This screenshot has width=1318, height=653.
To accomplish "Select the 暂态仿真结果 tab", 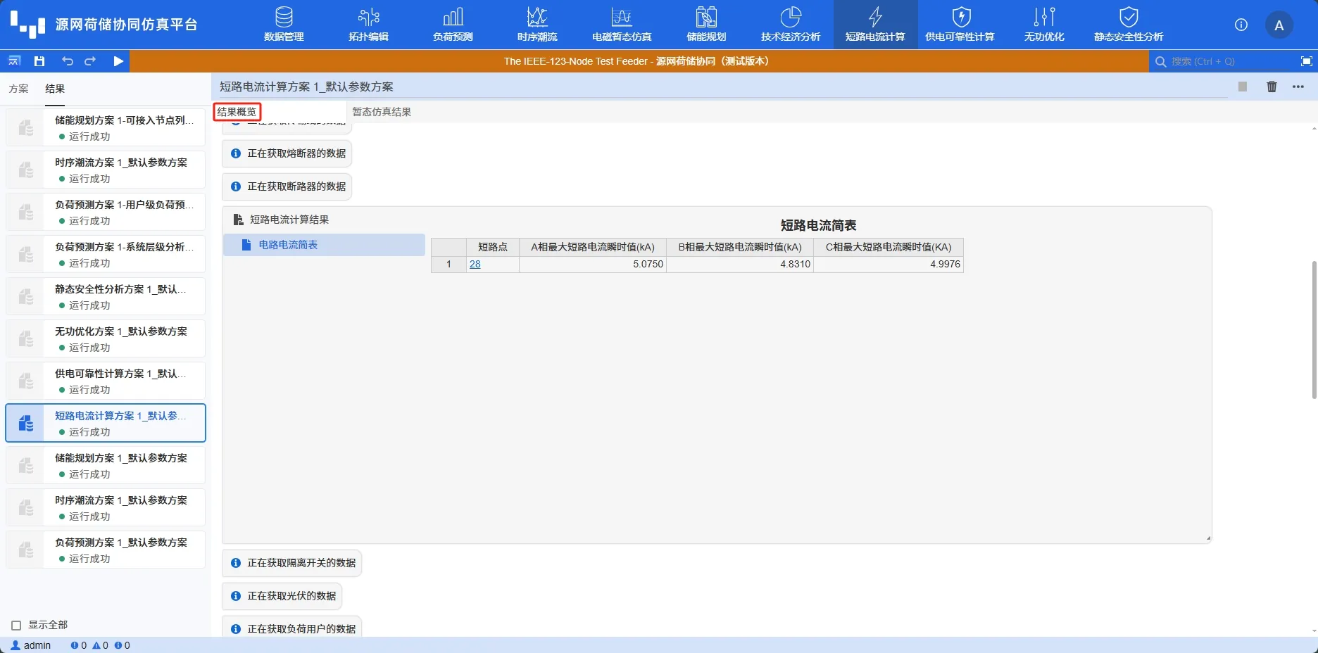I will [x=382, y=112].
